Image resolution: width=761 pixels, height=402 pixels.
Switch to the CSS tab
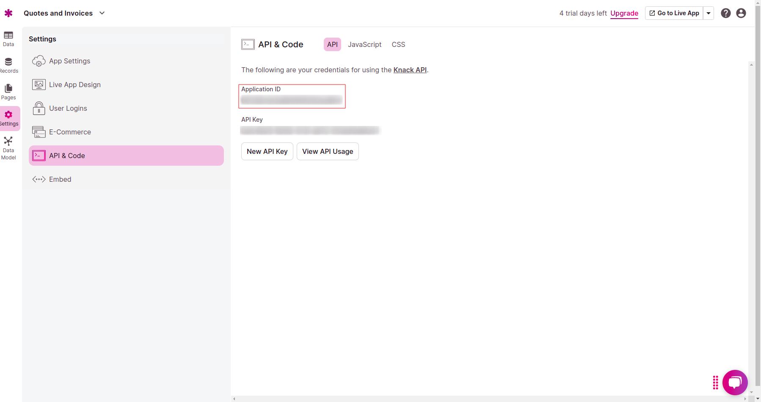[398, 44]
